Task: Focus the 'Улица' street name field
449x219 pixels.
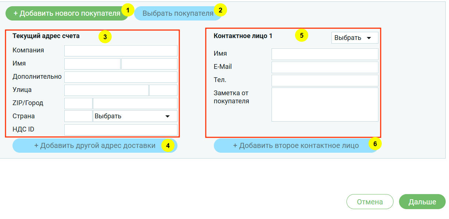Action: pos(106,90)
